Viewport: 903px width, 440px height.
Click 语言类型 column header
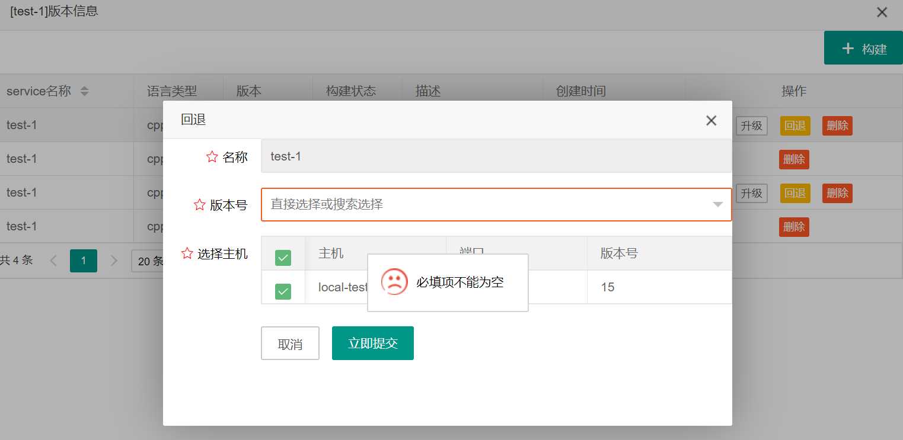point(172,91)
